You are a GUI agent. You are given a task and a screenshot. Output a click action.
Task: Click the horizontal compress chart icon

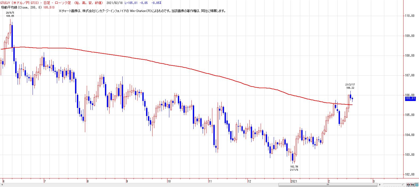[409, 185]
